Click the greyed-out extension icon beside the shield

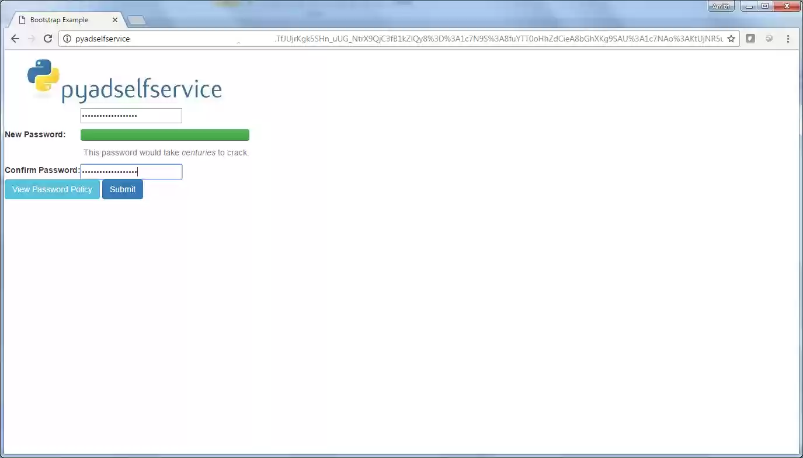click(769, 39)
